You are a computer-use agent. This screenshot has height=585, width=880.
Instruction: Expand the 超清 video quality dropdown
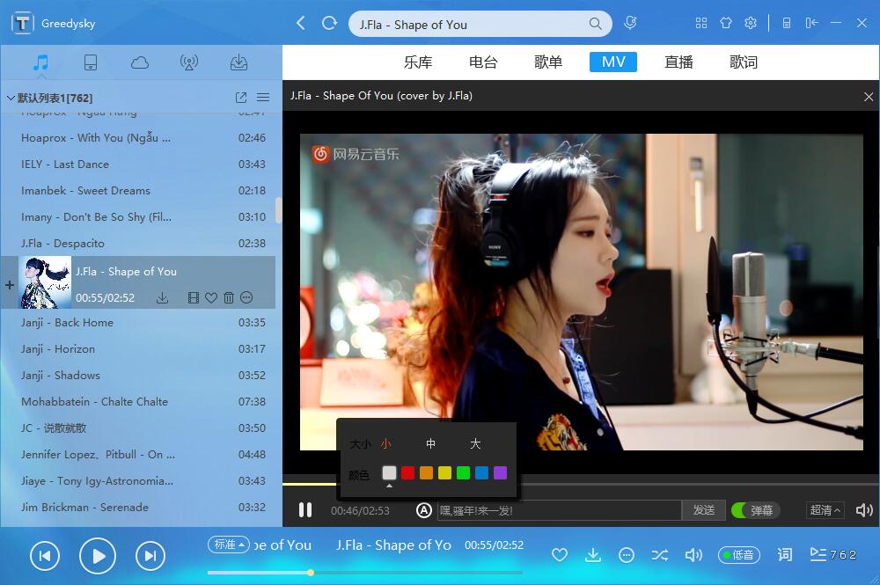coord(825,510)
